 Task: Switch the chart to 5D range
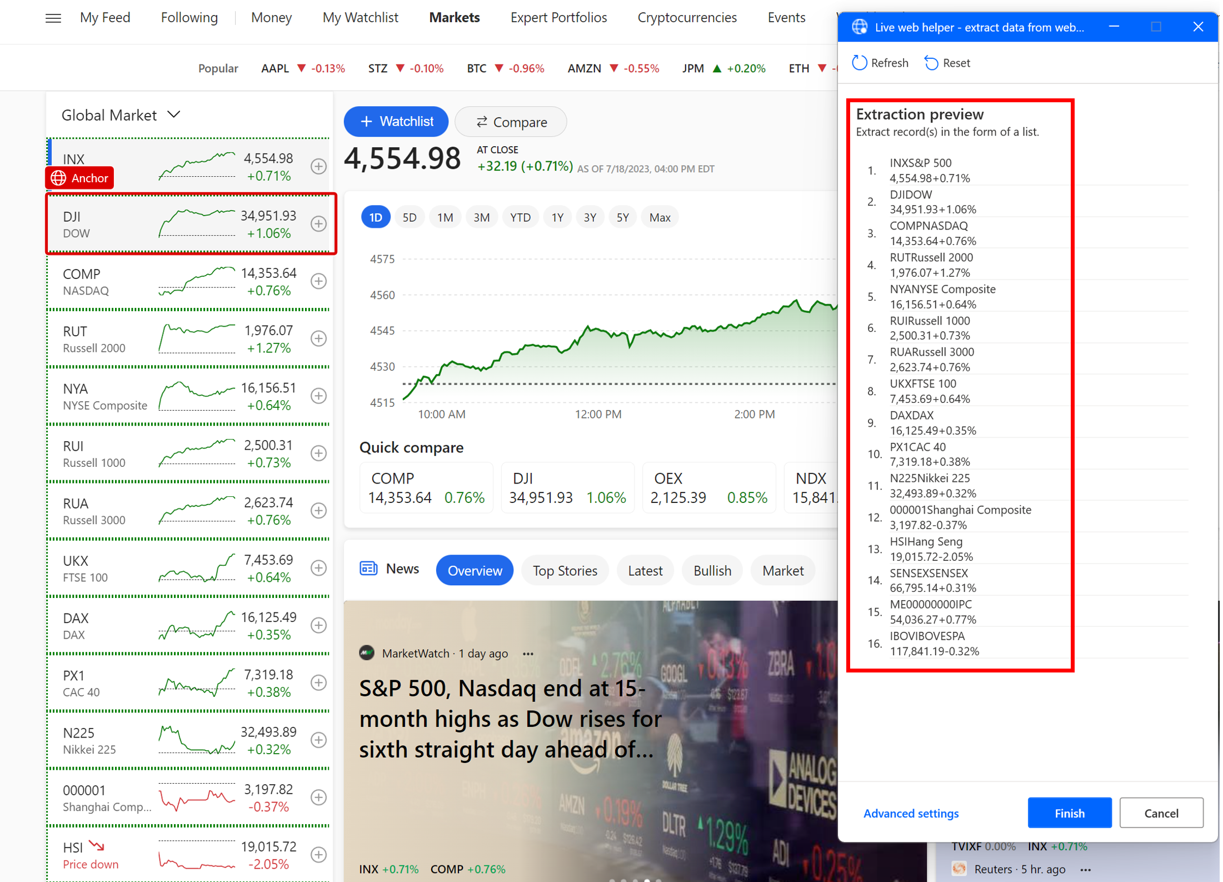[410, 217]
